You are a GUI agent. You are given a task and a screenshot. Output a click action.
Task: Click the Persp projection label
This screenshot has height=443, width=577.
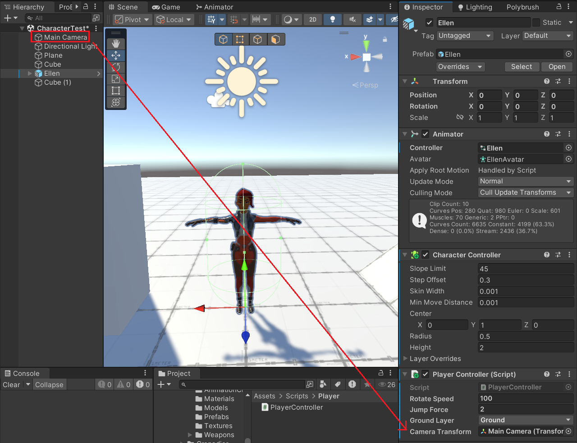point(366,85)
